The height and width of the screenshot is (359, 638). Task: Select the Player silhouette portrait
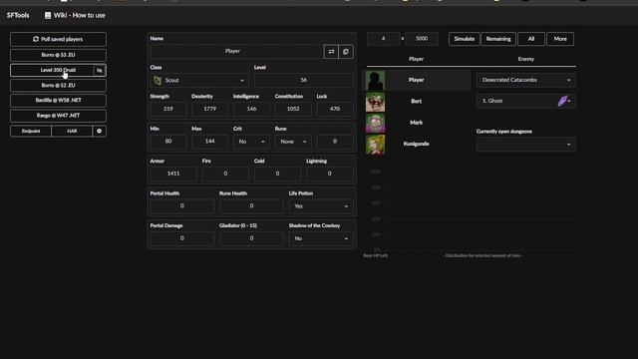375,80
